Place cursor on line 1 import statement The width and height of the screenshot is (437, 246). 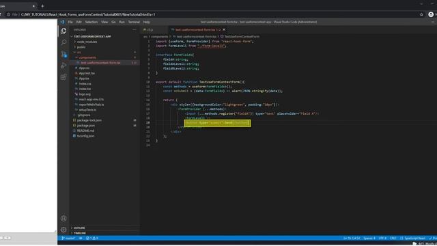(x=205, y=41)
